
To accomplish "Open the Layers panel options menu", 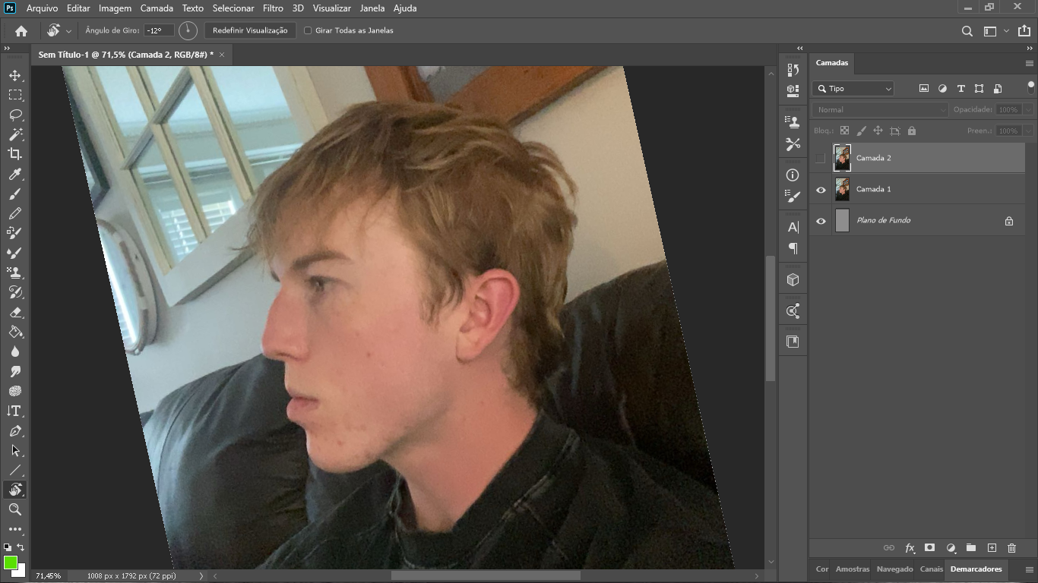I will (x=1030, y=63).
